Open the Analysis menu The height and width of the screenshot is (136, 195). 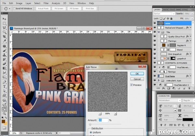[56, 3]
